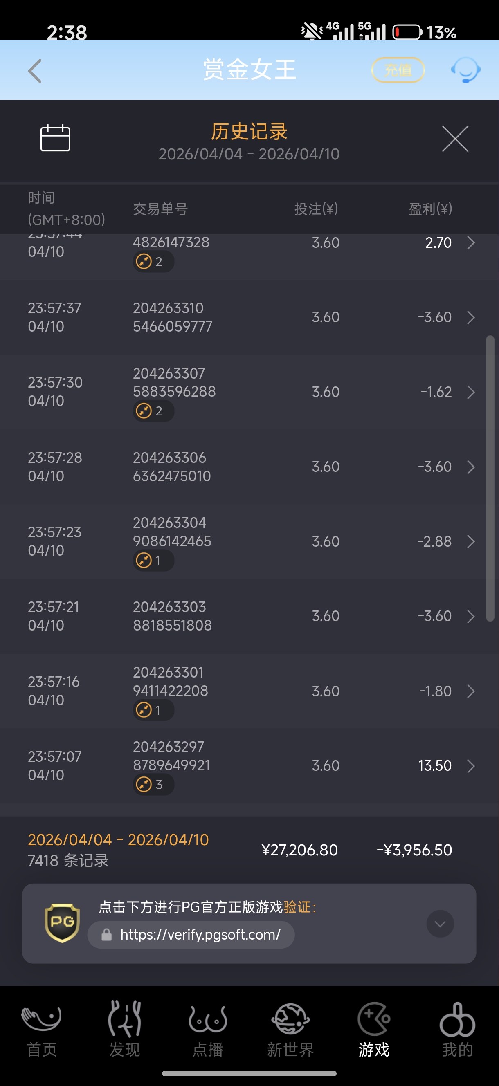Tap free spin badge on 23:57:23 record
This screenshot has width=499, height=1086.
(153, 561)
